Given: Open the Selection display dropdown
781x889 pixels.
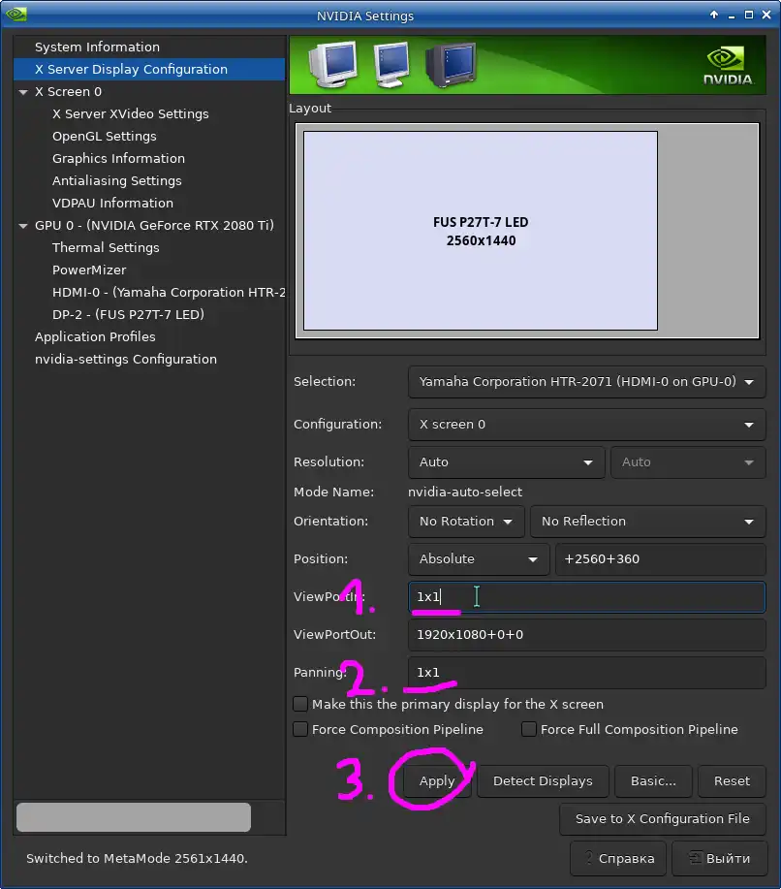Looking at the screenshot, I should [586, 382].
